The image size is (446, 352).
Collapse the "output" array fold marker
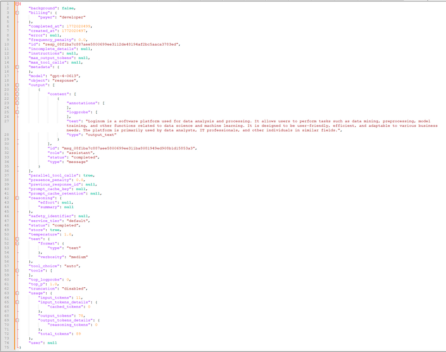click(x=17, y=84)
